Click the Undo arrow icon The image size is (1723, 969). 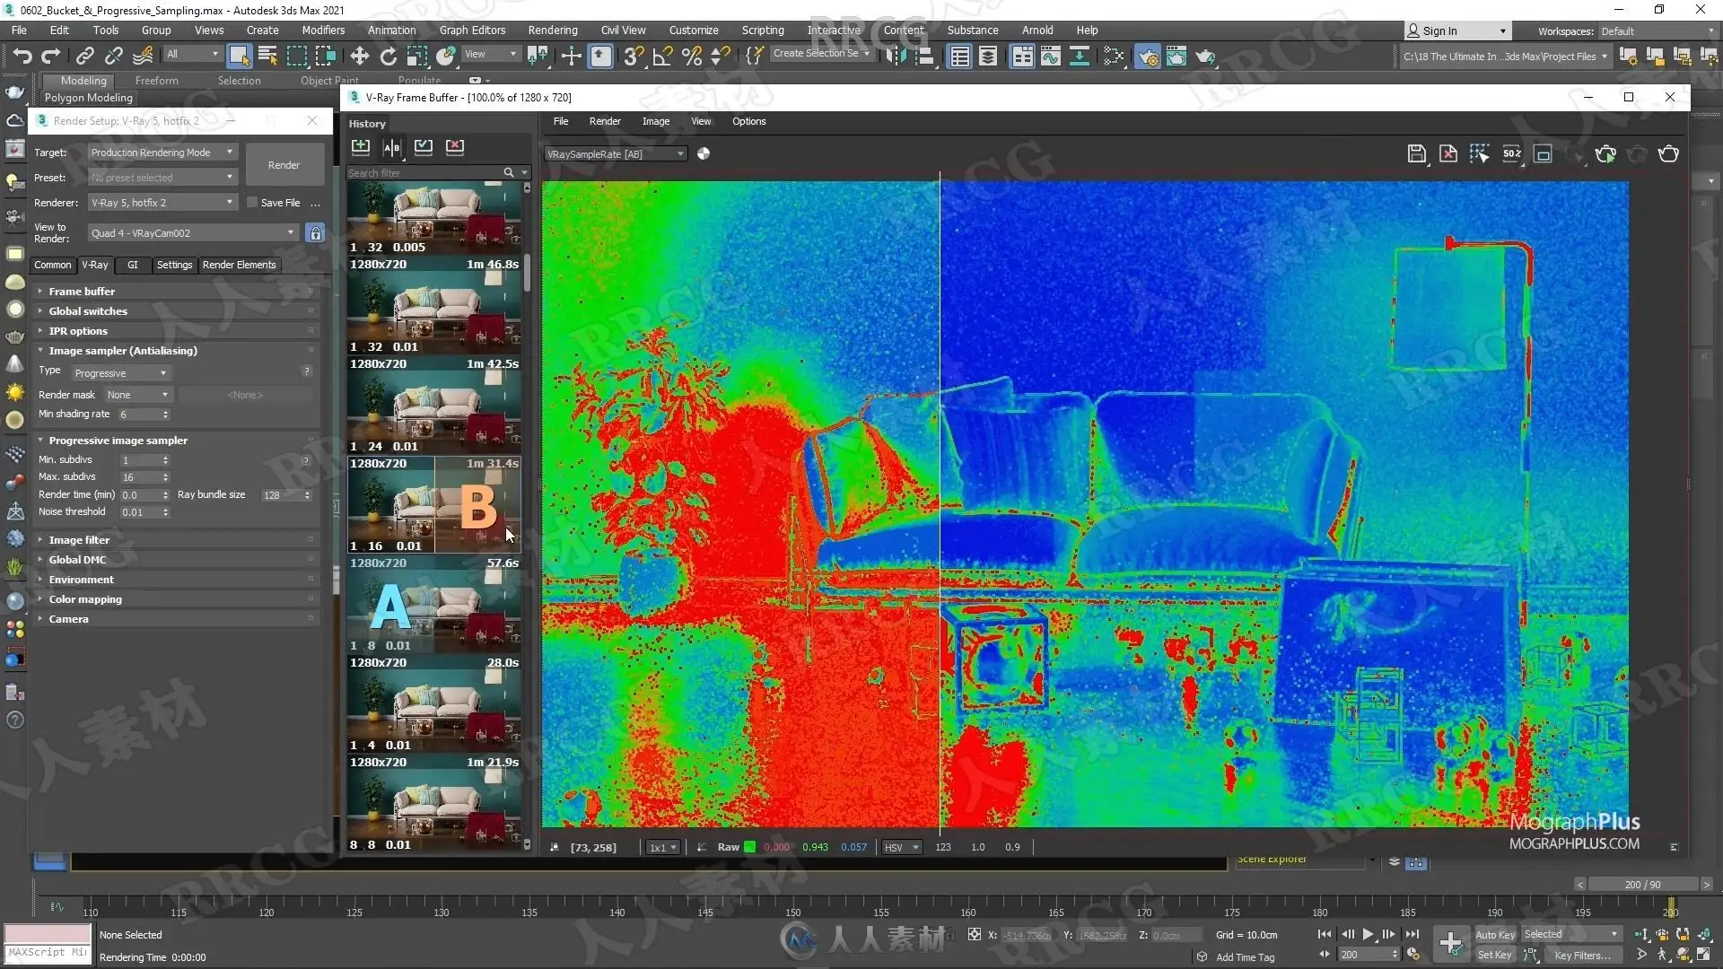pyautogui.click(x=22, y=57)
